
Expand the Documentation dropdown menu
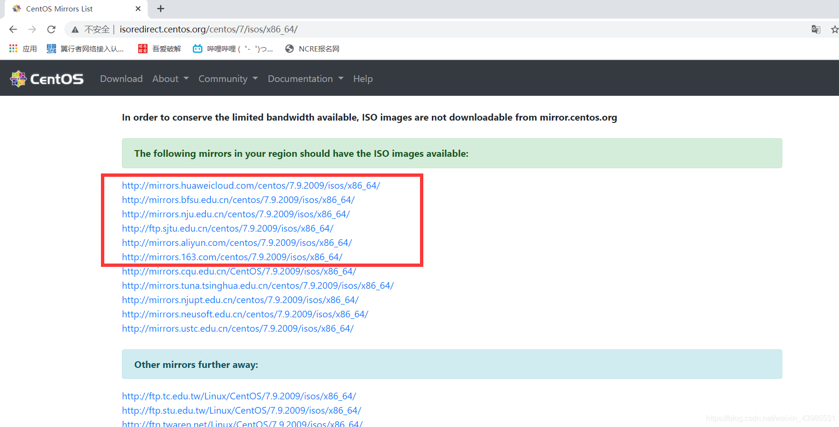[x=306, y=79]
